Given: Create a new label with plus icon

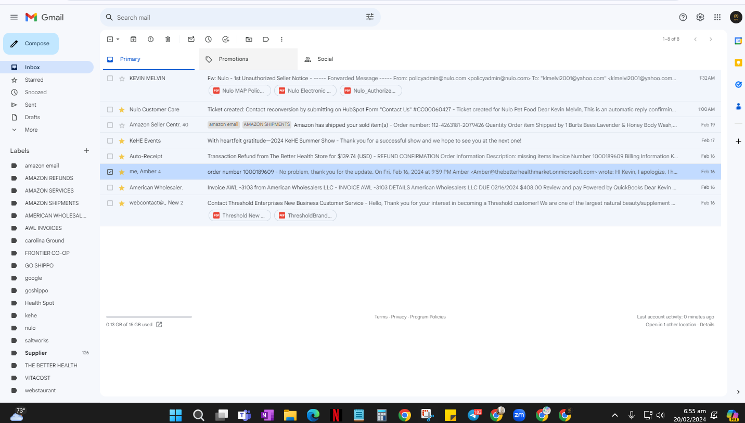Looking at the screenshot, I should tap(86, 151).
